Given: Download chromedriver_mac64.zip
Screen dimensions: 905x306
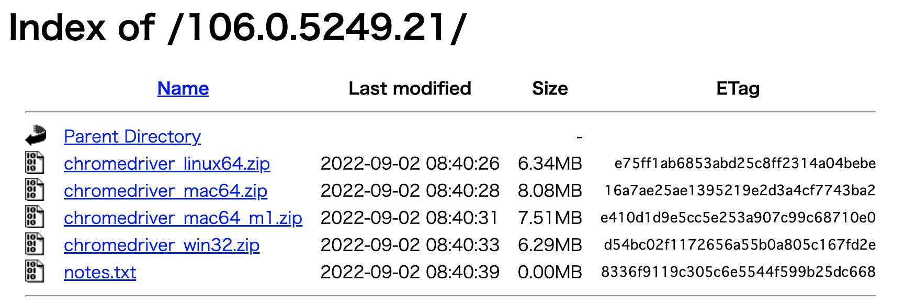Looking at the screenshot, I should click(x=165, y=191).
